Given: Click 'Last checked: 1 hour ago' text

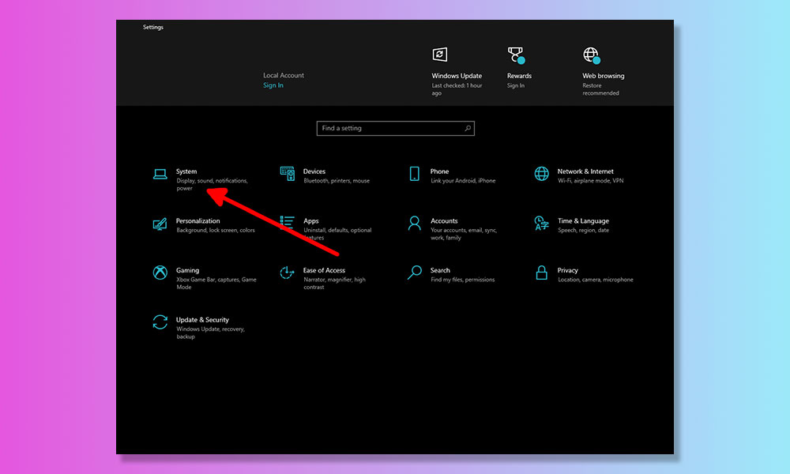Looking at the screenshot, I should [x=457, y=89].
